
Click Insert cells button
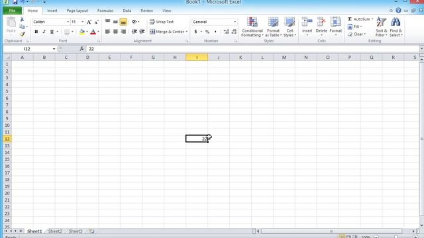307,27
